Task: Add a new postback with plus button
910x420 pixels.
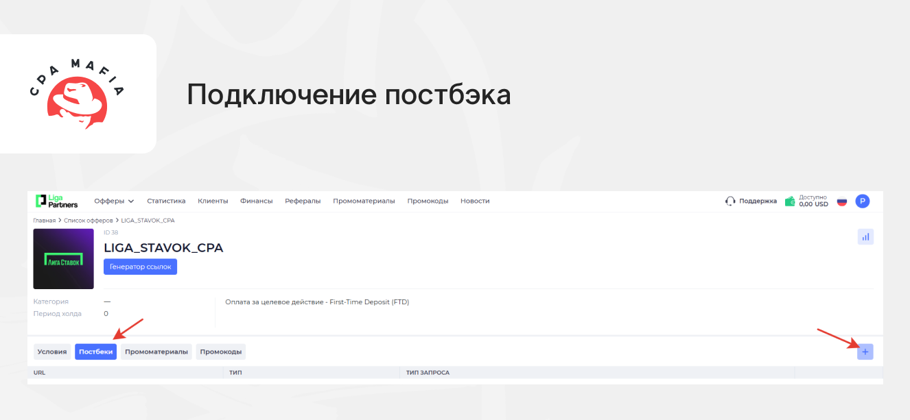Action: [865, 351]
